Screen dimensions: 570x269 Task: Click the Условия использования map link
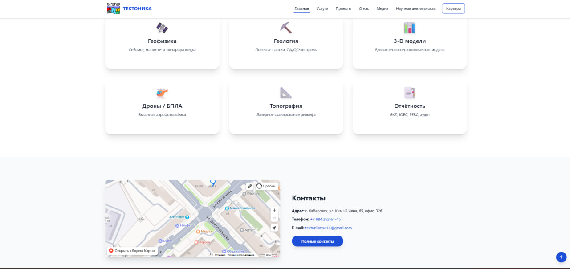[x=240, y=255]
